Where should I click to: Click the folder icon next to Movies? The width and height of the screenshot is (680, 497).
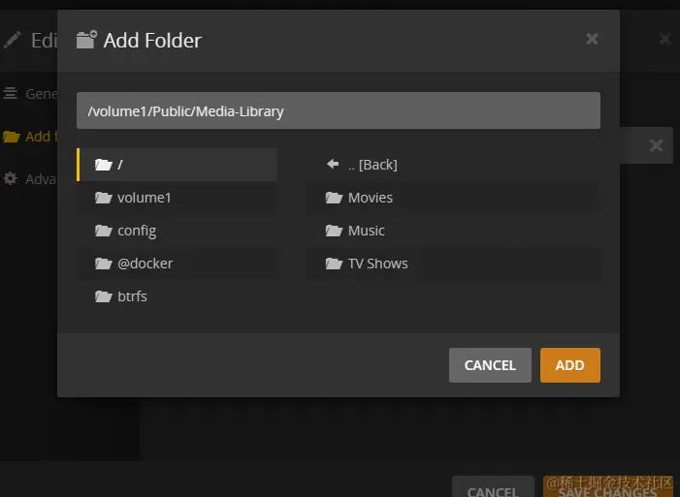tap(335, 198)
